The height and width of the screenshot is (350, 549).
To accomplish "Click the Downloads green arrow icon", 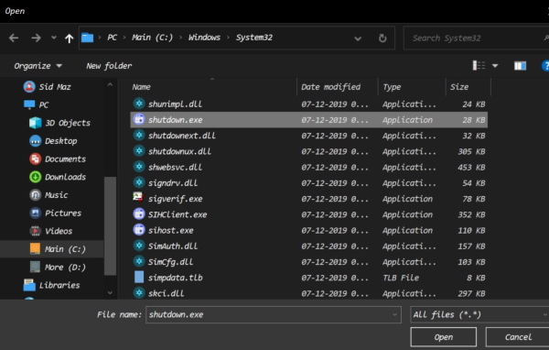I will coord(36,177).
